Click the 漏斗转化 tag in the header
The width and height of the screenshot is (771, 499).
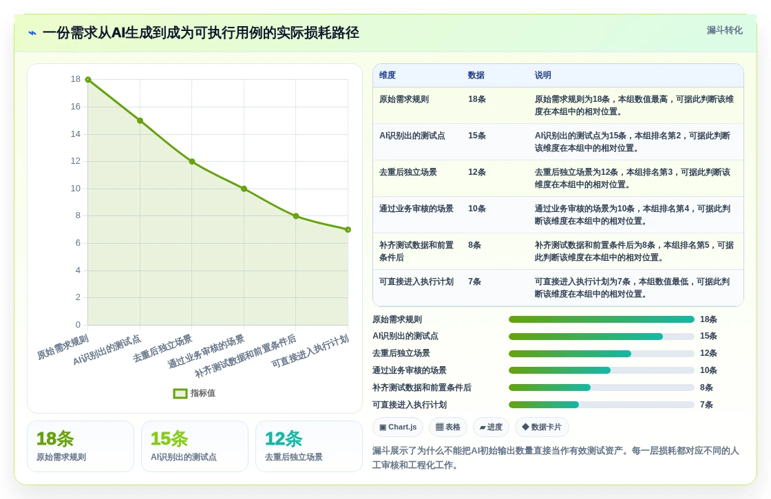tap(724, 30)
